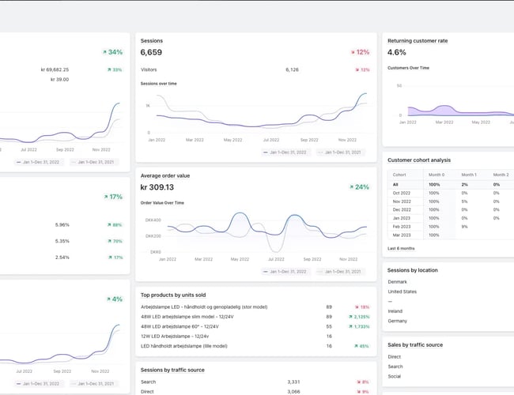Open the Average order value report

tap(165, 176)
